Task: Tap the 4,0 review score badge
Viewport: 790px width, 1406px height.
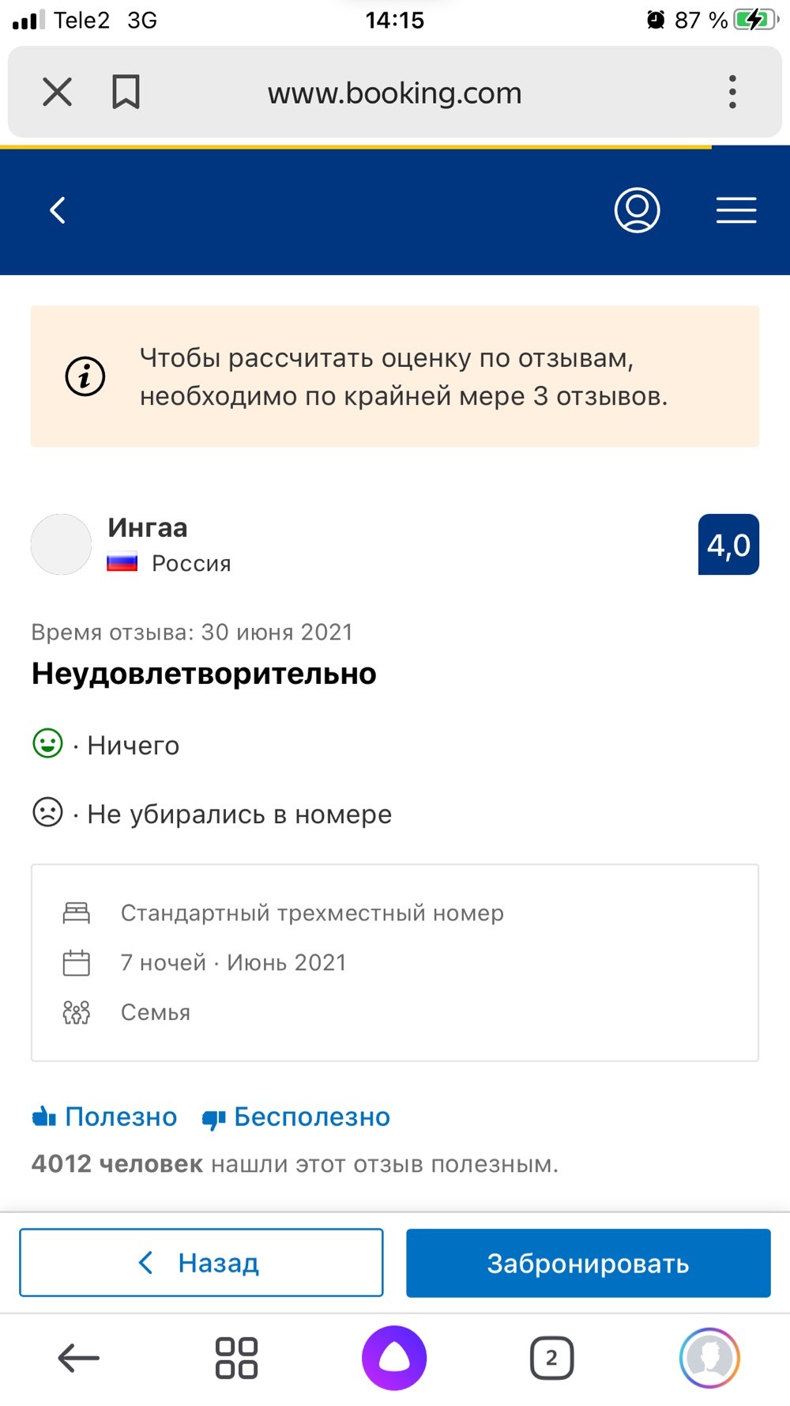Action: [728, 545]
